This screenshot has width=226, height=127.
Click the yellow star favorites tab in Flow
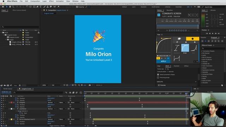pos(192,39)
